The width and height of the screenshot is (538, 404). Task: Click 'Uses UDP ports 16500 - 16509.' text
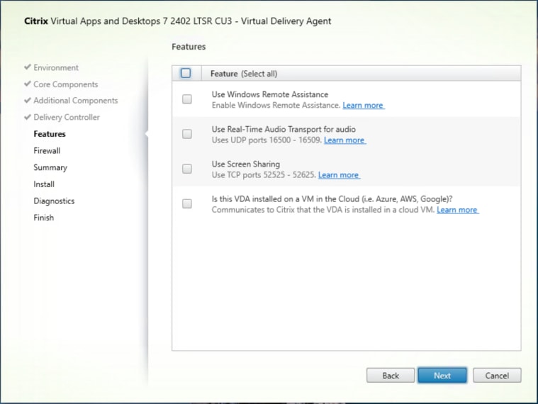pos(267,140)
